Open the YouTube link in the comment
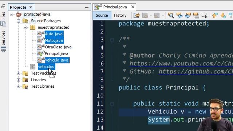The height and width of the screenshot is (131, 233). (x=181, y=64)
